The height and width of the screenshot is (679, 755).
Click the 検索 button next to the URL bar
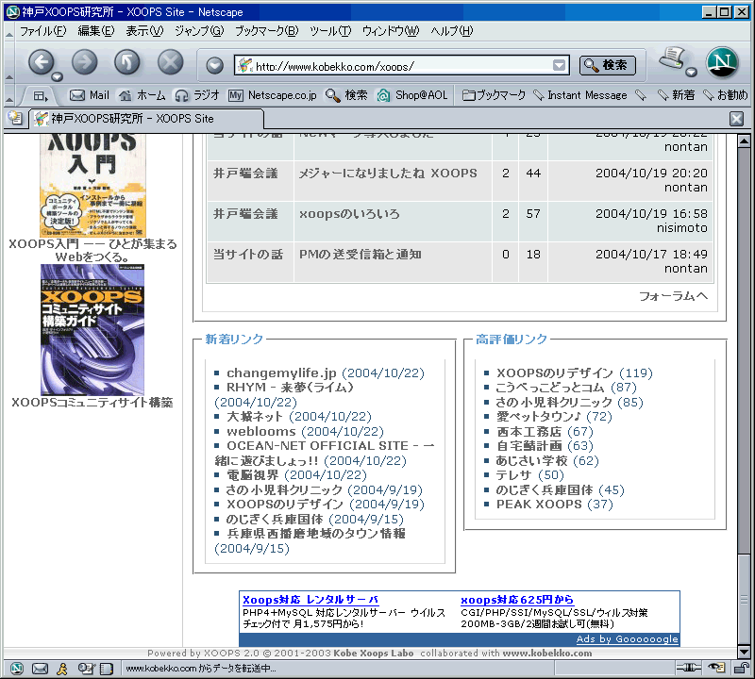coord(608,65)
